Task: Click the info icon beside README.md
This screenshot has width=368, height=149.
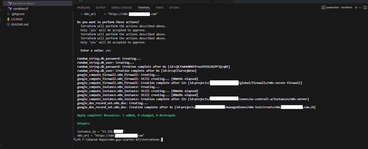Action: (x=8, y=24)
